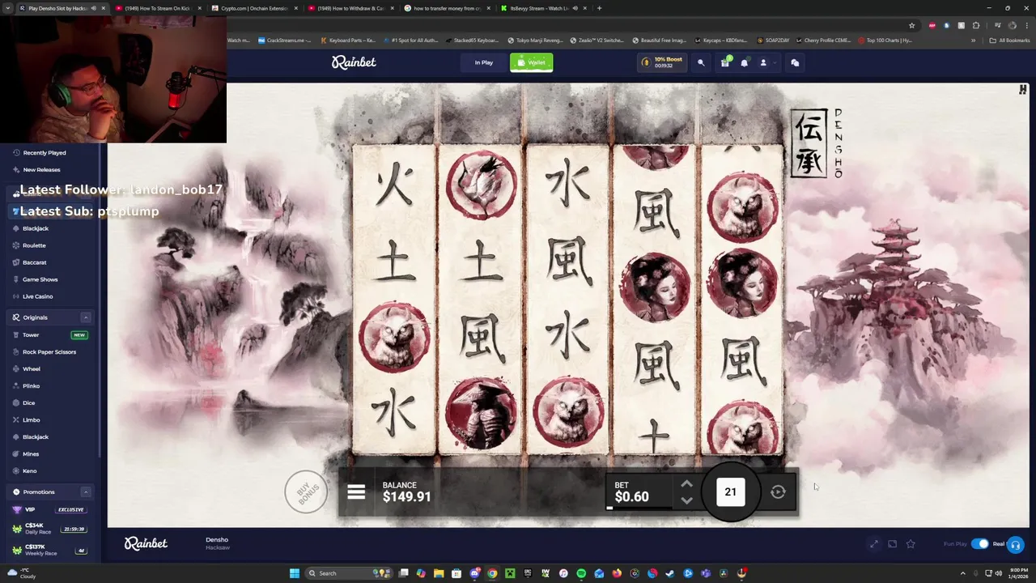Image resolution: width=1036 pixels, height=583 pixels.
Task: Switch to Crypto.com Onchain Extension tab
Action: click(253, 8)
